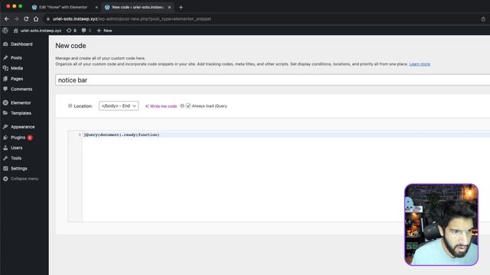
Task: Click the Plugins update count badge
Action: (x=30, y=137)
